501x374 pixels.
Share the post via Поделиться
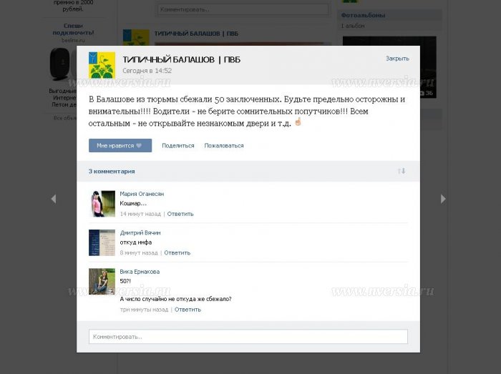178,145
